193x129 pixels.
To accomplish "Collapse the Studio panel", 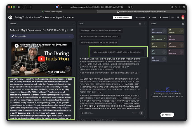I will [x=183, y=23].
